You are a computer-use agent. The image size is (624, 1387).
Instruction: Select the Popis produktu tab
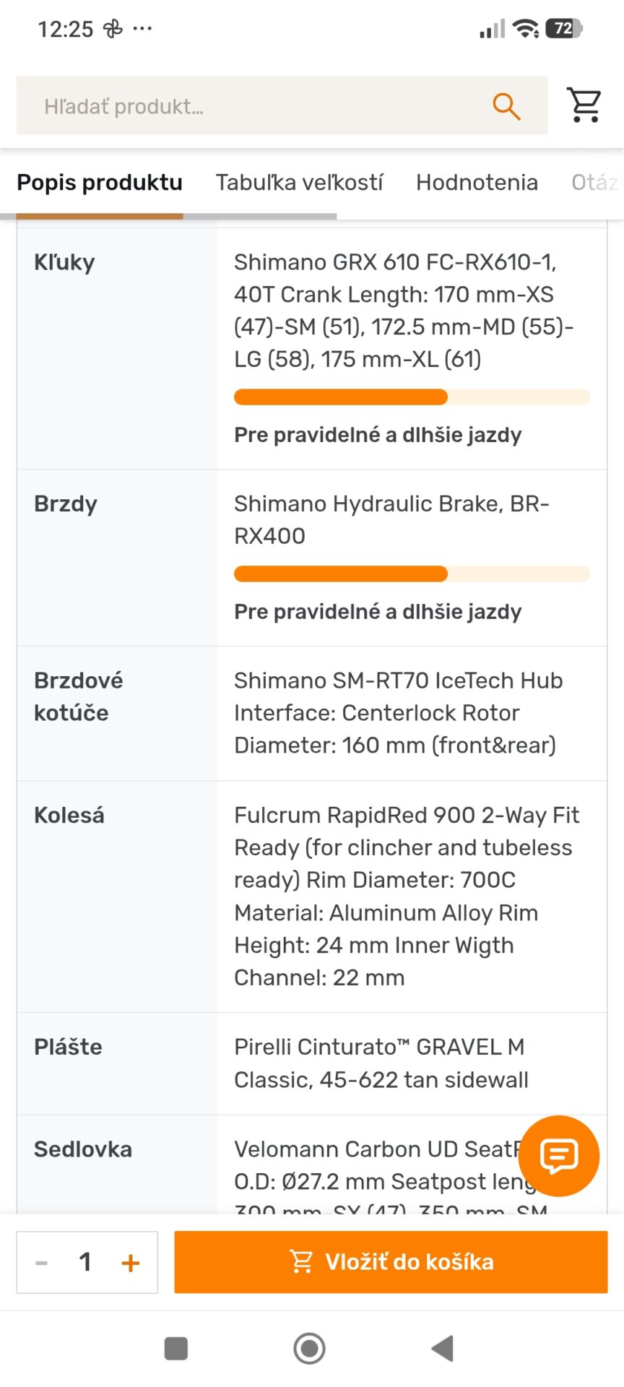(100, 182)
